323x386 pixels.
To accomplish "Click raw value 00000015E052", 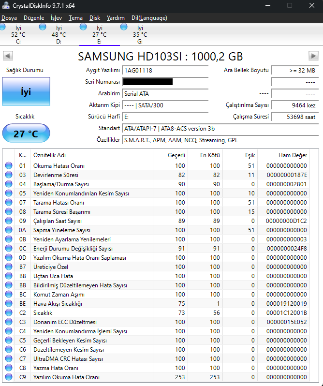I will [x=287, y=322].
